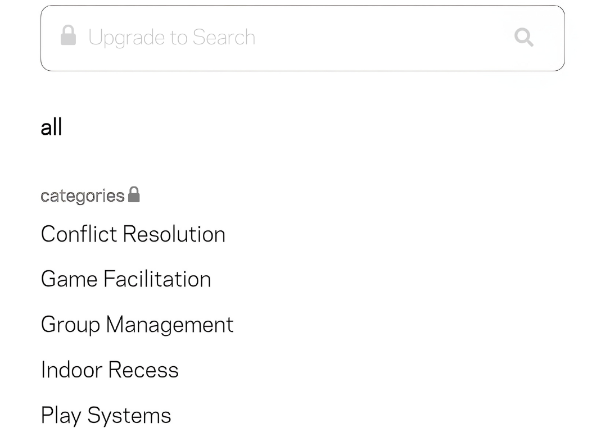Filter list to Game Facilitation
The image size is (601, 428).
tap(126, 279)
